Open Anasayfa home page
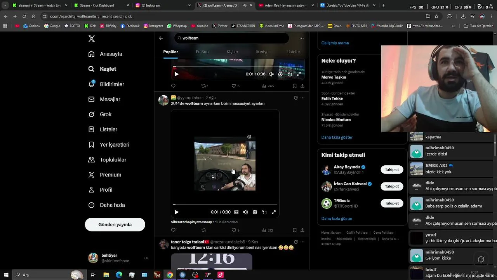The image size is (497, 280). pyautogui.click(x=105, y=54)
